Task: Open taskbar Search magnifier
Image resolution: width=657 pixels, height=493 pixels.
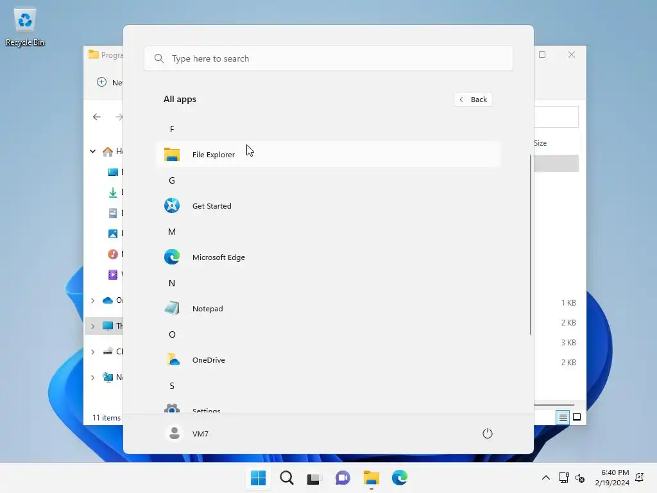Action: coord(287,478)
